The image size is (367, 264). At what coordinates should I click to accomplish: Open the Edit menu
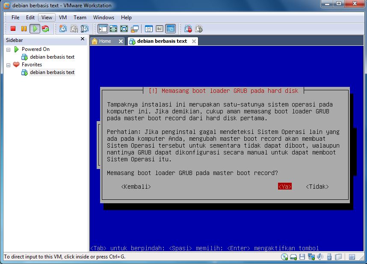(x=30, y=18)
